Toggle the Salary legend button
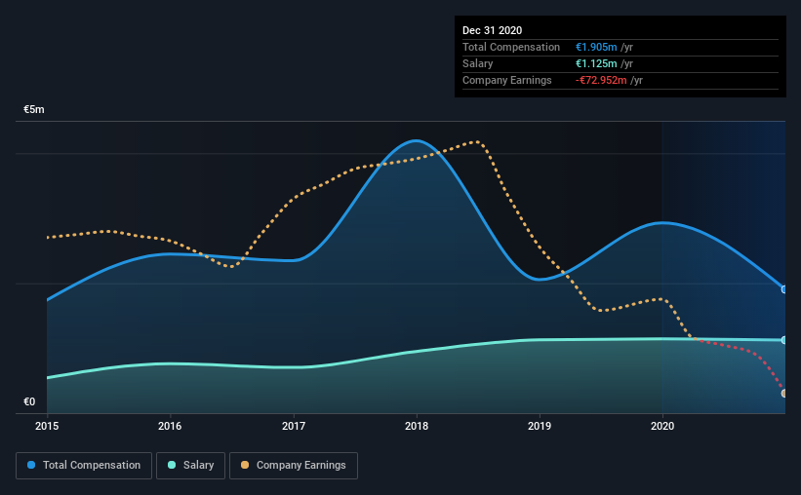Screen dimensions: 801x495 click(190, 466)
